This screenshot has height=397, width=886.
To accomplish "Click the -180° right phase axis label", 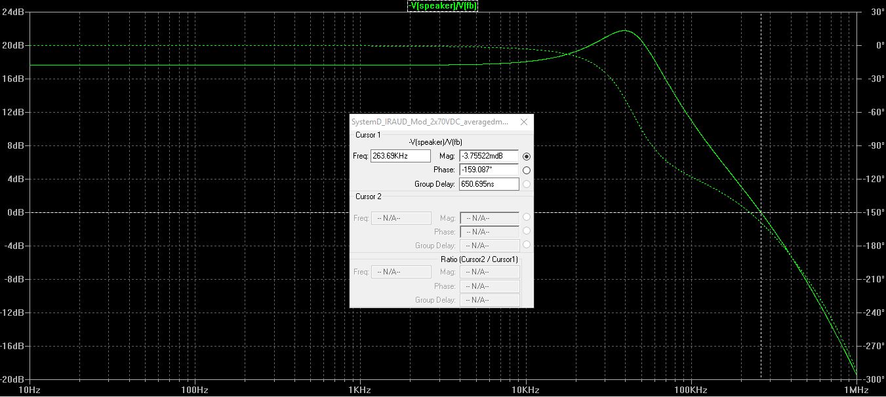I will pos(874,246).
